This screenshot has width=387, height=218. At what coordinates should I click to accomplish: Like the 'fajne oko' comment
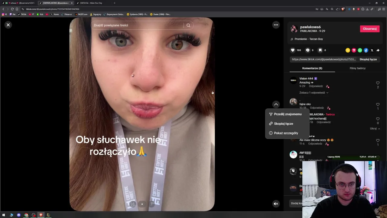[378, 104]
